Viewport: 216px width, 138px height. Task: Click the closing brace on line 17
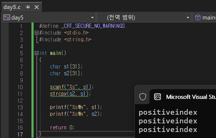(x=40, y=134)
